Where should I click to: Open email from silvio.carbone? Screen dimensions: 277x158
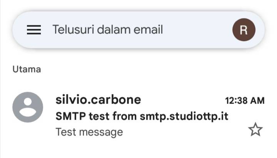click(98, 100)
